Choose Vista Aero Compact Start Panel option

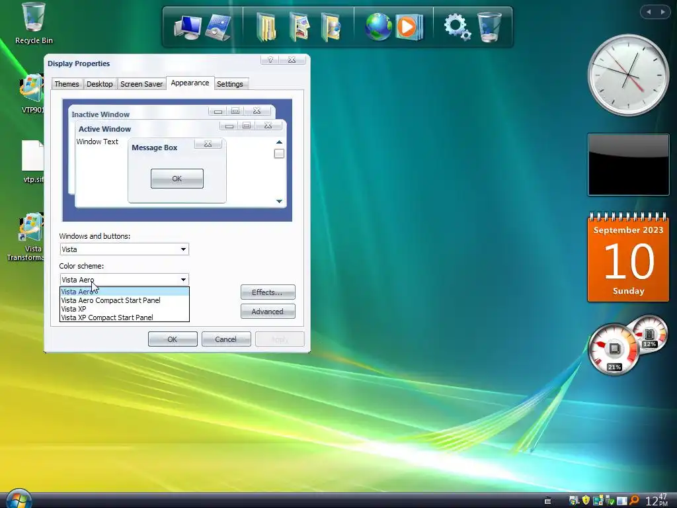pos(124,300)
